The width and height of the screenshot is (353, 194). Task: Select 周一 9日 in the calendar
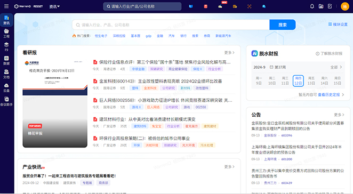click(x=259, y=81)
